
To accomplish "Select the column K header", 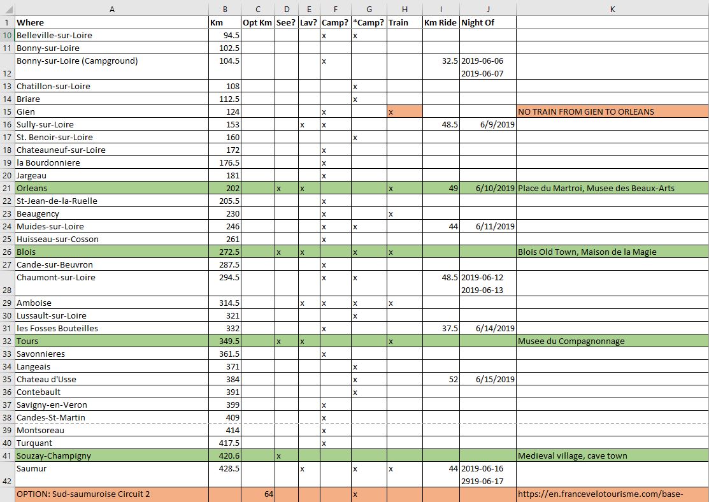I will 612,9.
